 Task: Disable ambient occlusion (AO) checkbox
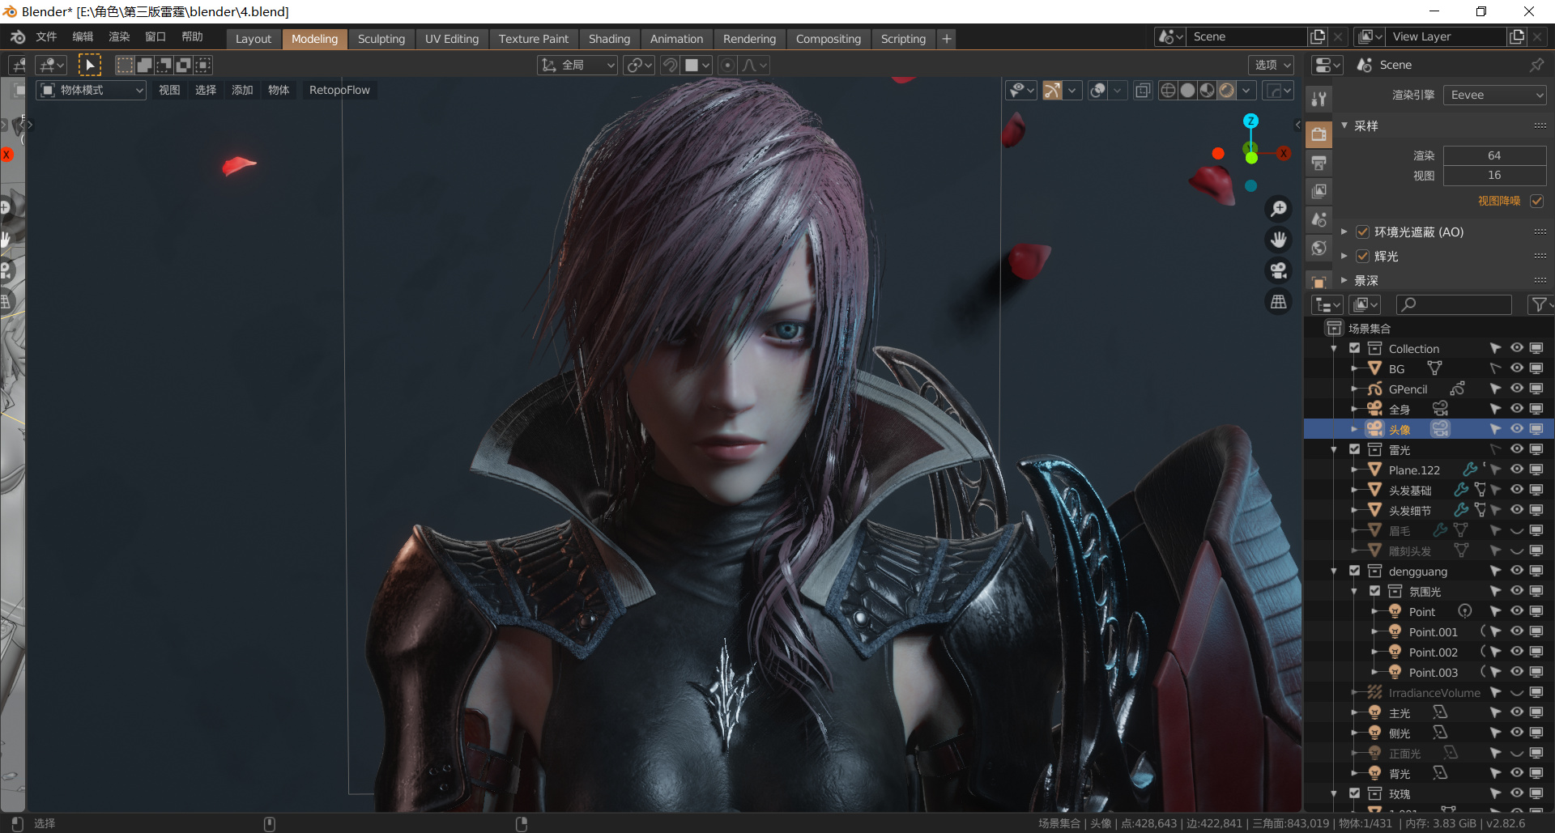tap(1362, 232)
